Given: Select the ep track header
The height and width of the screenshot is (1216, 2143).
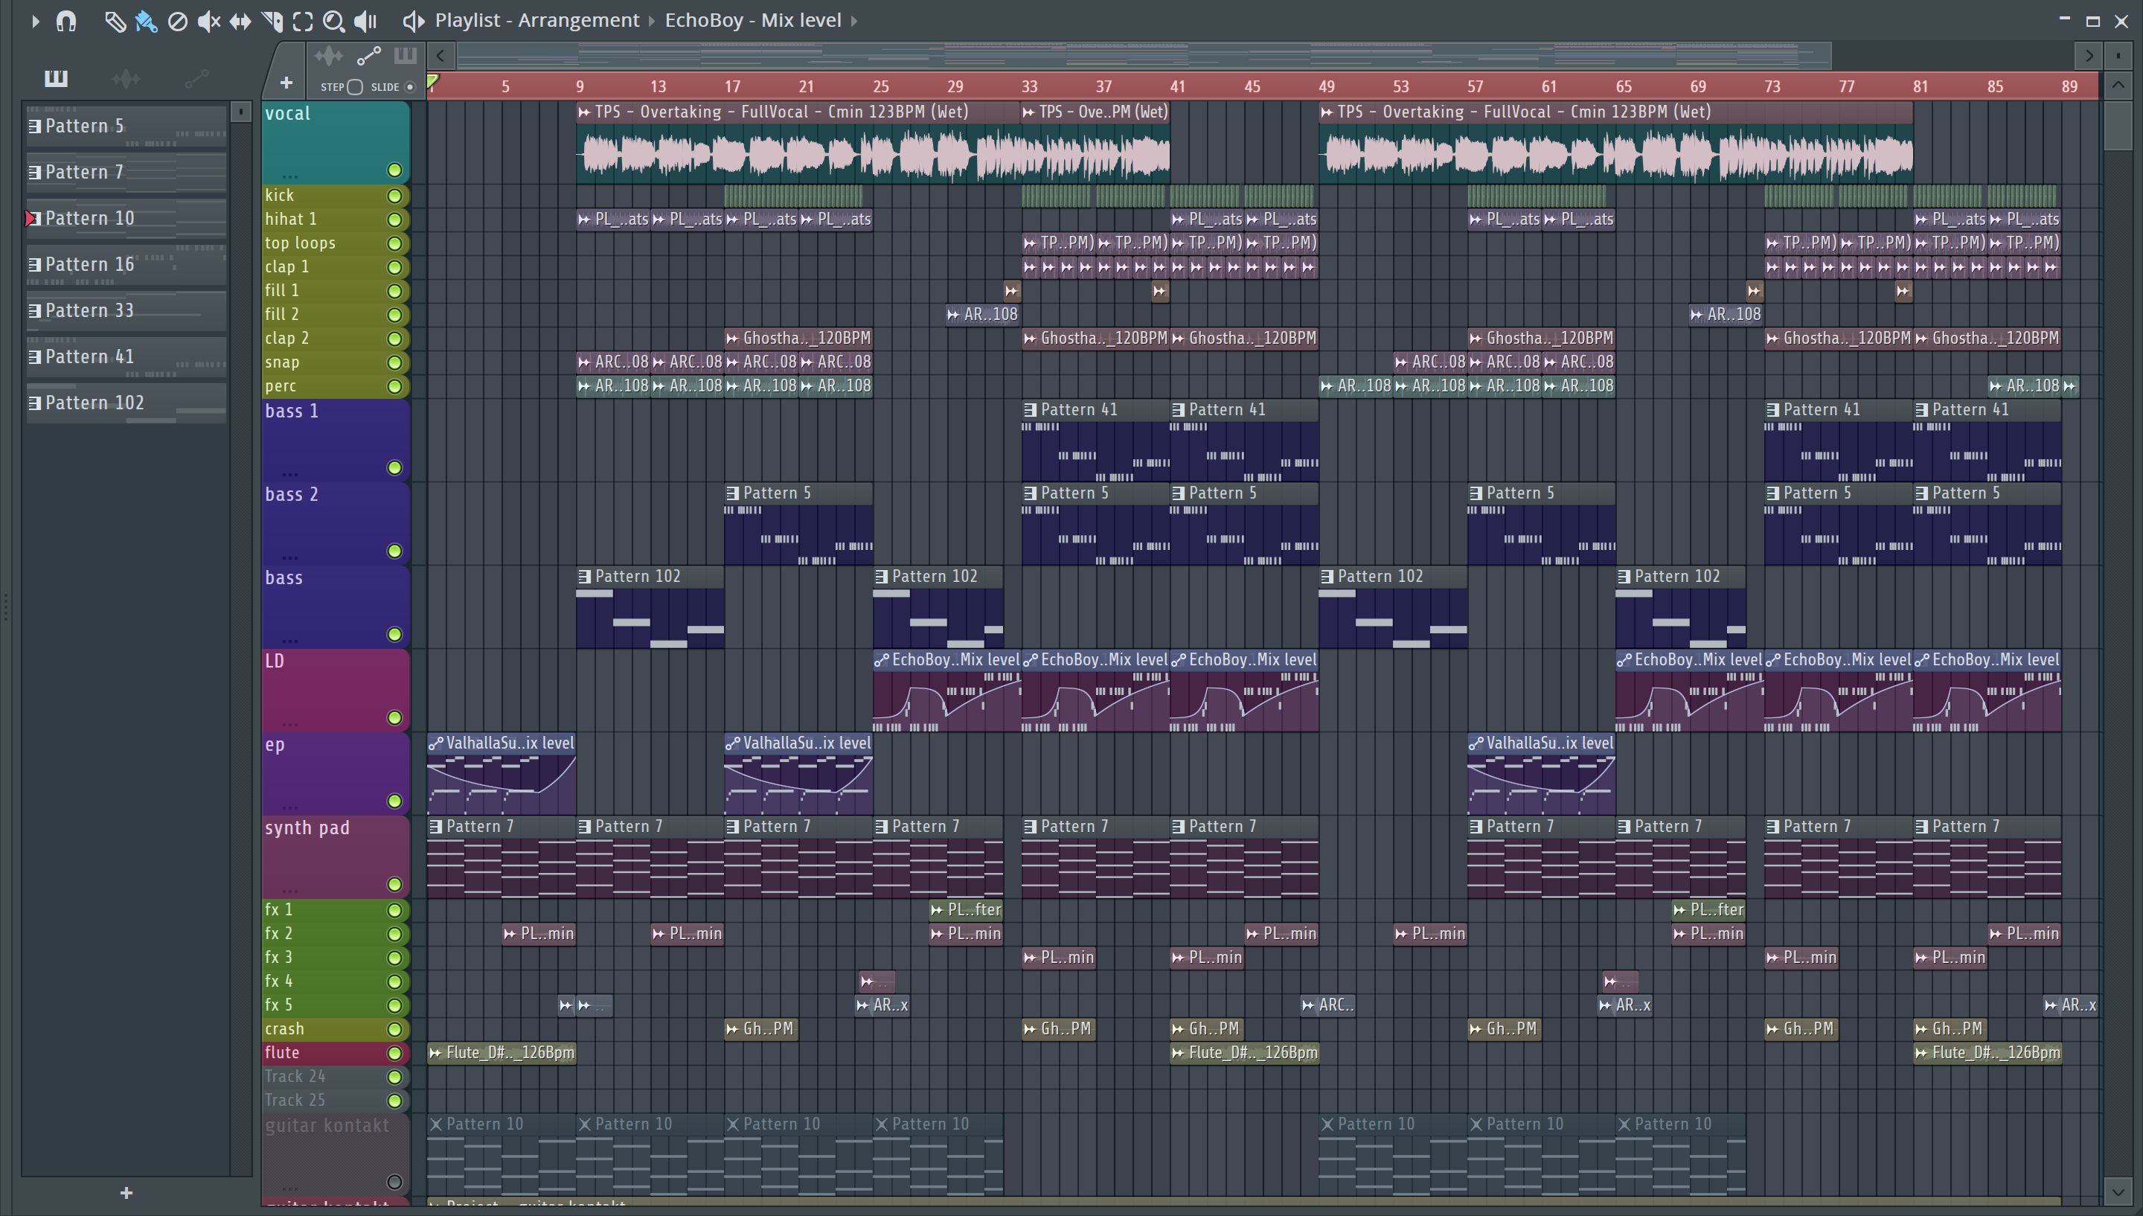Looking at the screenshot, I should (336, 773).
